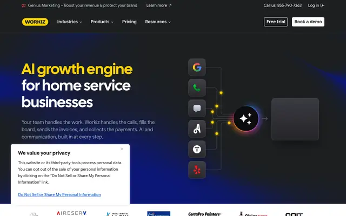Click the Thumbtack 'T' icon tile

pos(197,149)
